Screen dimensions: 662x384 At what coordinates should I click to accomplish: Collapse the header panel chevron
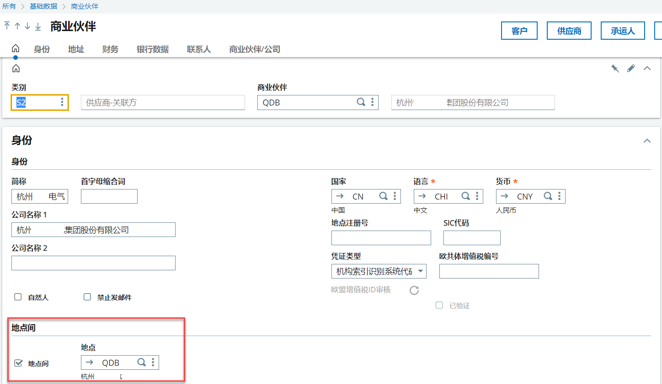647,68
